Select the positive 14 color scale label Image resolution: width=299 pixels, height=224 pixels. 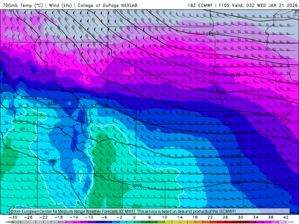tap(180, 217)
